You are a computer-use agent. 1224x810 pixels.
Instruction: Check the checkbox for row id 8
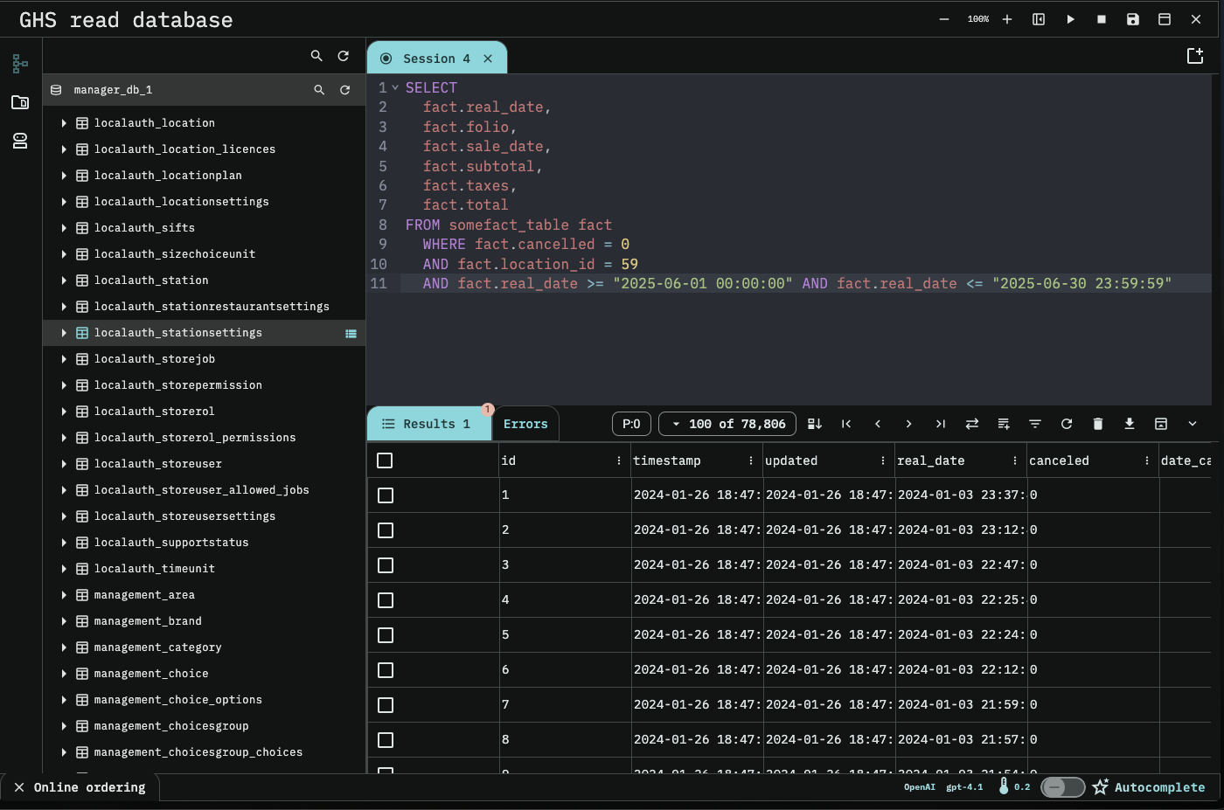(x=386, y=740)
